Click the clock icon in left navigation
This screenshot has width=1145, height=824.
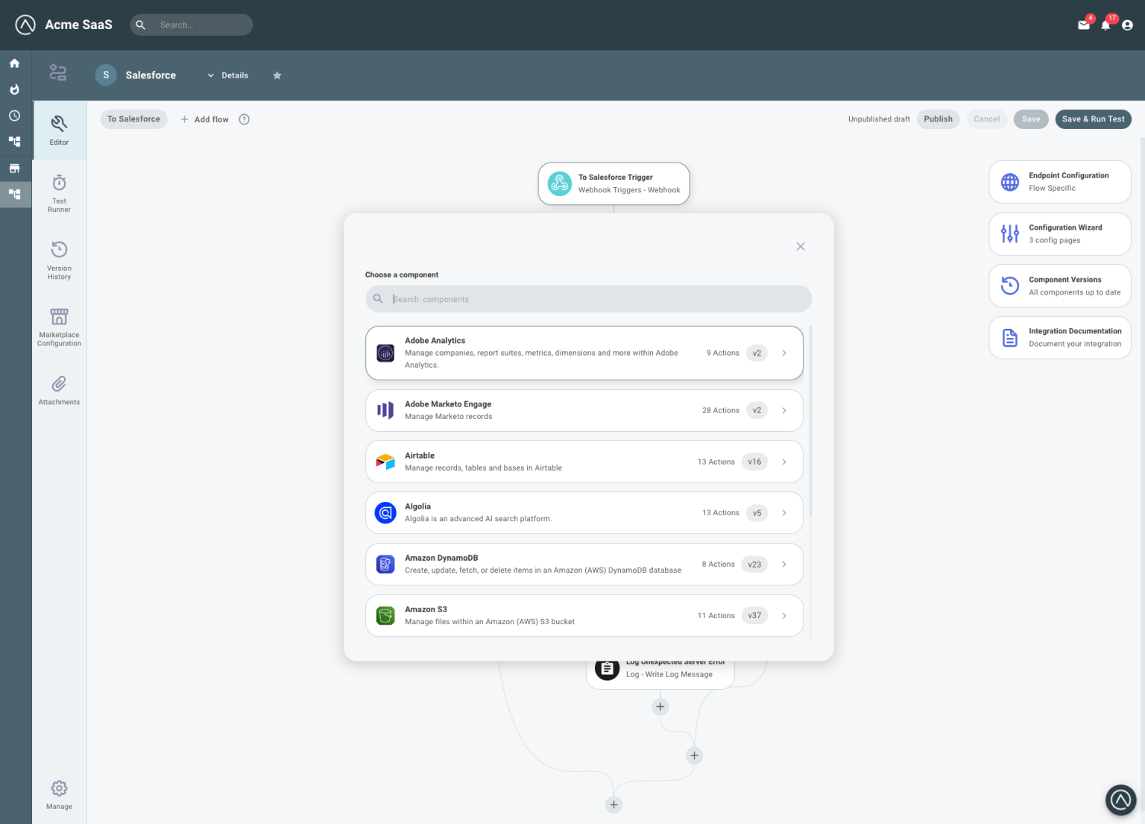point(14,116)
